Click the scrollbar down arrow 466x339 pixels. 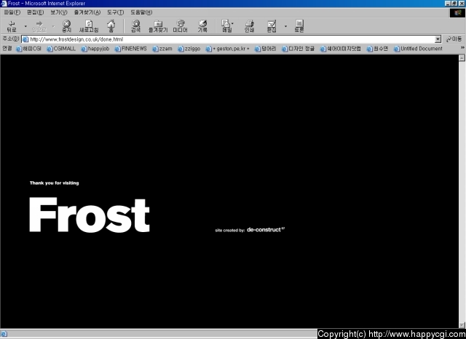point(462,325)
